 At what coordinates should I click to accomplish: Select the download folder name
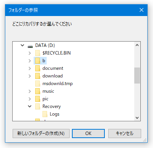[52, 76]
